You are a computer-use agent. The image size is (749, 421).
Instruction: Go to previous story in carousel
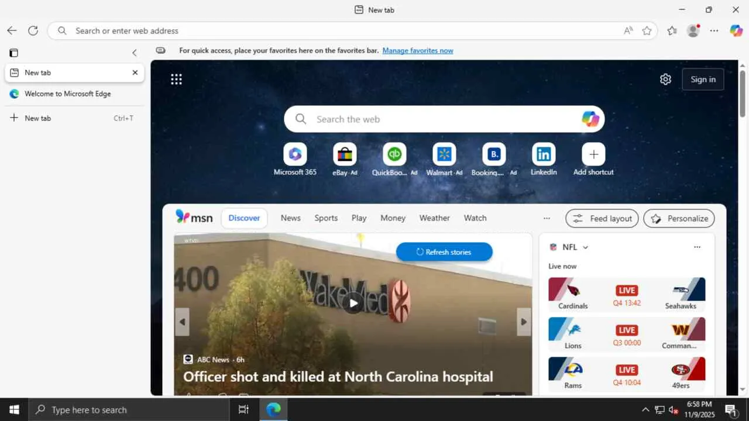pos(182,322)
